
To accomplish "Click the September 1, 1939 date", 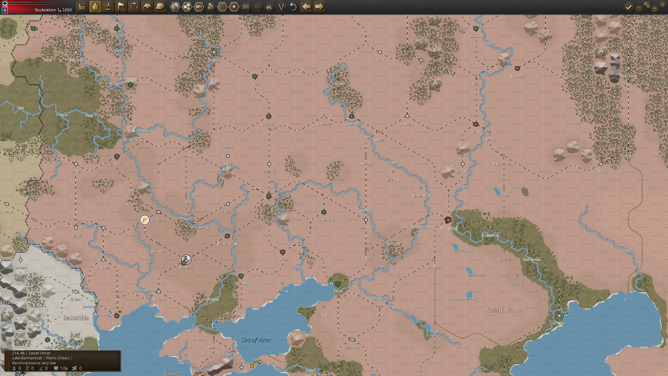I will point(53,10).
